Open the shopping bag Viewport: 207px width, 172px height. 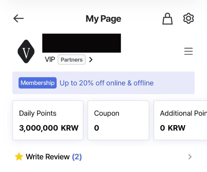point(167,19)
